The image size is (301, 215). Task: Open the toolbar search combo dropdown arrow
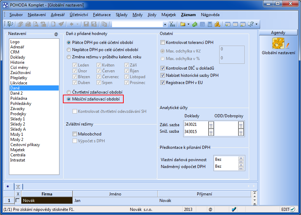(165, 24)
